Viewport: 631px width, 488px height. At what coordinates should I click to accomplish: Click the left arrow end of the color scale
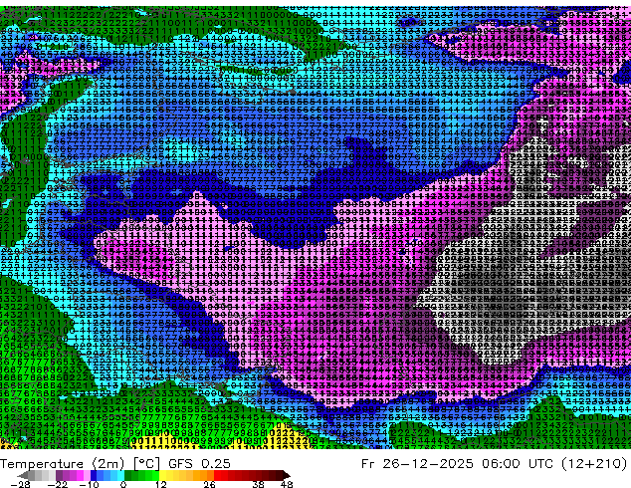pyautogui.click(x=22, y=475)
